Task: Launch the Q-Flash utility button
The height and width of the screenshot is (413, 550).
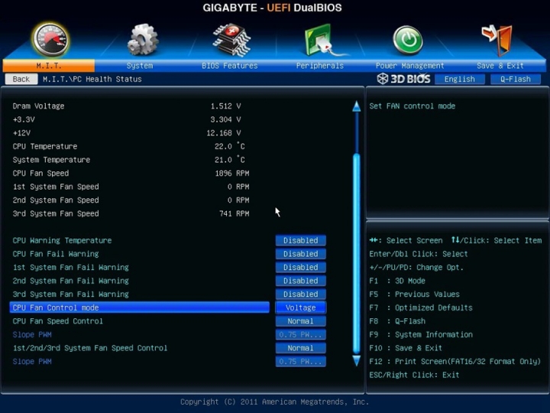Action: [516, 80]
